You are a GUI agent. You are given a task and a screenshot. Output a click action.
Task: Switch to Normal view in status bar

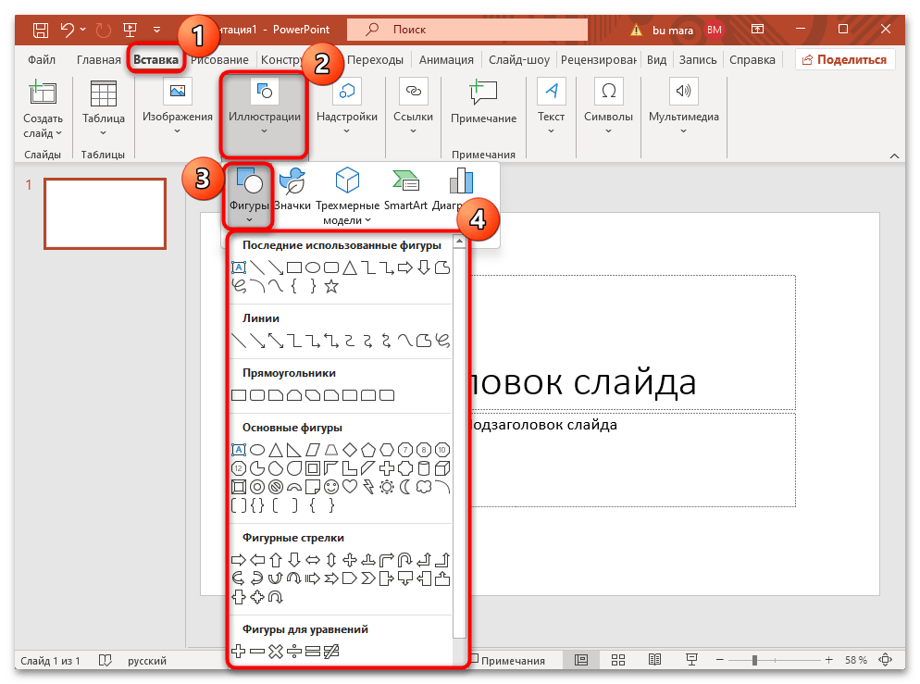(x=581, y=660)
